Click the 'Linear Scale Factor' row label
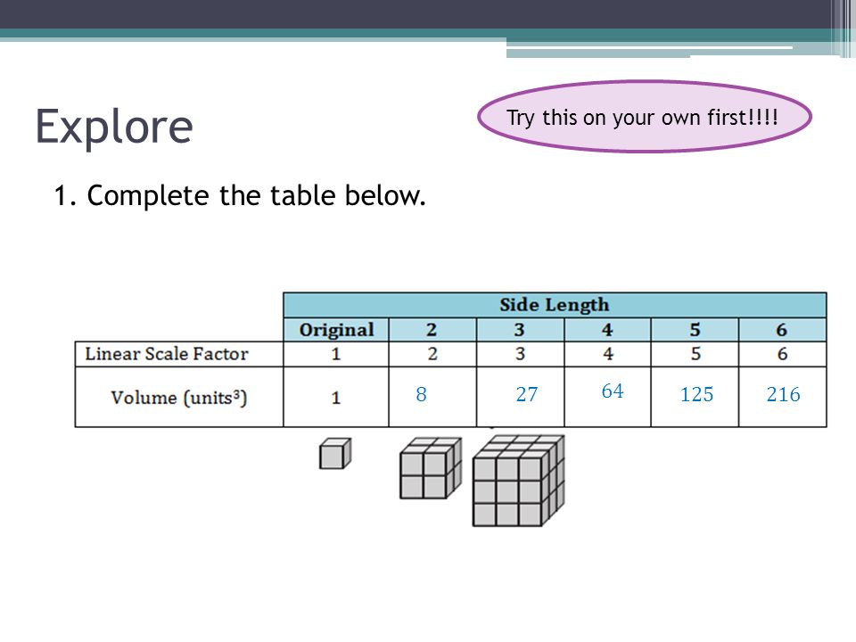Image resolution: width=856 pixels, height=642 pixels. (179, 354)
